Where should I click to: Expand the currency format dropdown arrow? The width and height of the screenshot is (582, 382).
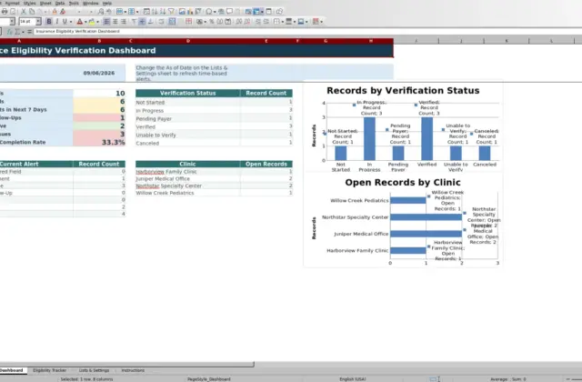pos(206,22)
